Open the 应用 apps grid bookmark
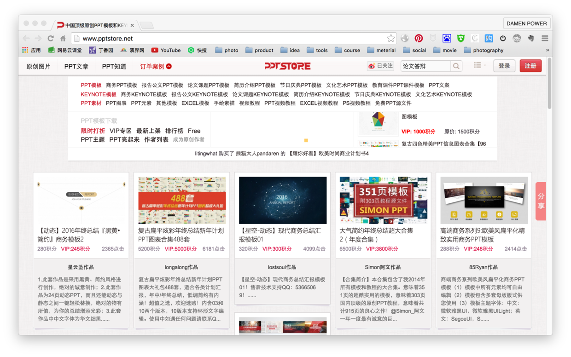The width and height of the screenshot is (571, 357). [31, 51]
